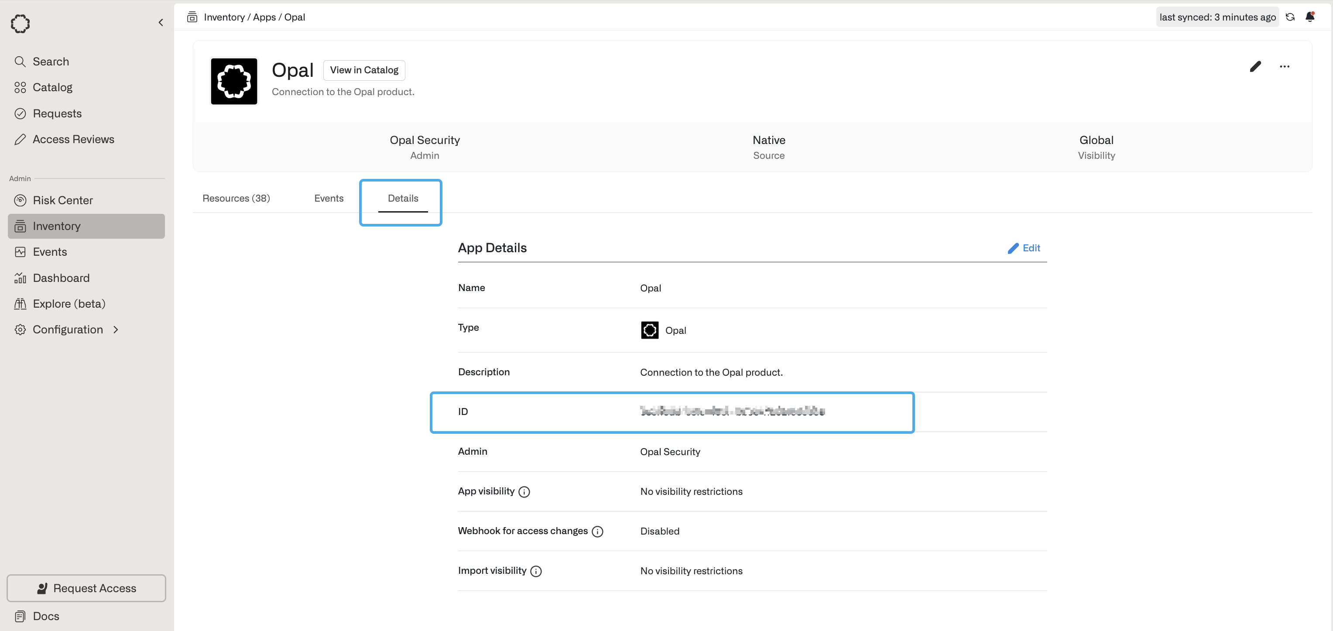Switch to the Resources (38) tab

[236, 198]
